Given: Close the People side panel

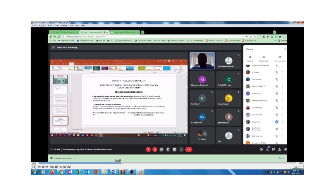Looking at the screenshot, I should 285,49.
